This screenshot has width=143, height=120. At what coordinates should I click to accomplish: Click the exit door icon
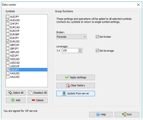[124, 114]
